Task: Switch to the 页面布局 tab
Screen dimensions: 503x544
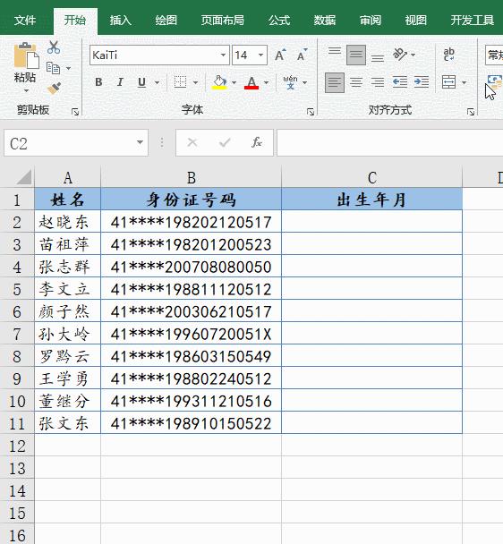Action: click(x=223, y=20)
